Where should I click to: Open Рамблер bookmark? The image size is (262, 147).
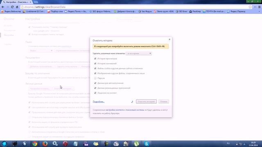click(x=195, y=11)
